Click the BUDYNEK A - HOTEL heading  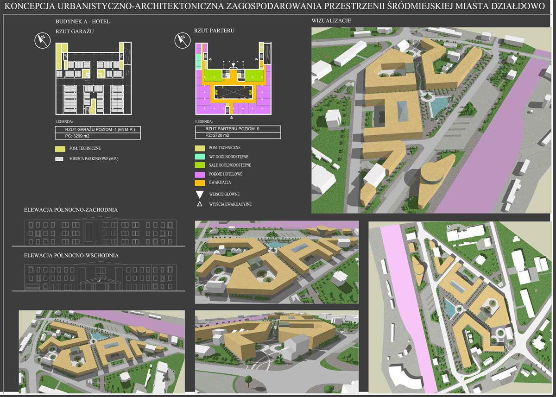(x=82, y=22)
